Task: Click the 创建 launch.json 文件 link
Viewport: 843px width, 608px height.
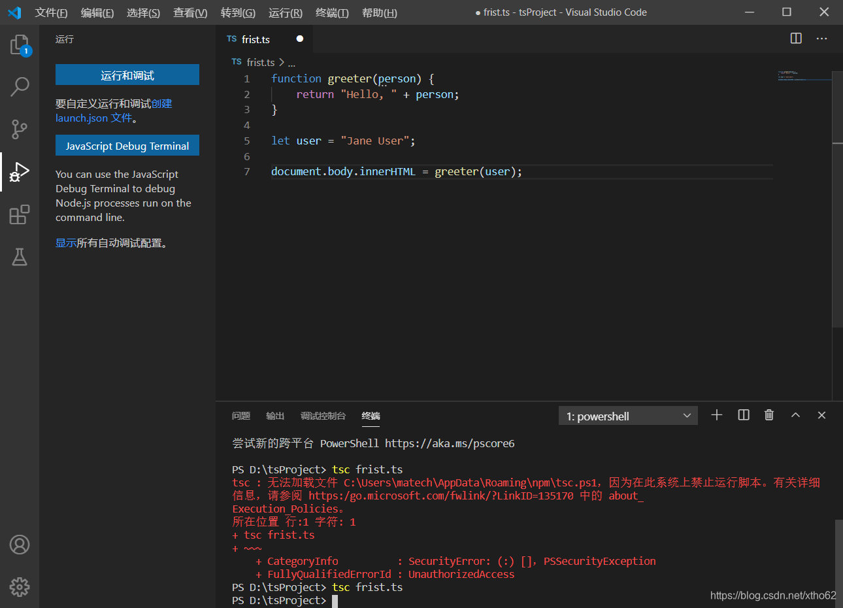Action: pyautogui.click(x=114, y=110)
